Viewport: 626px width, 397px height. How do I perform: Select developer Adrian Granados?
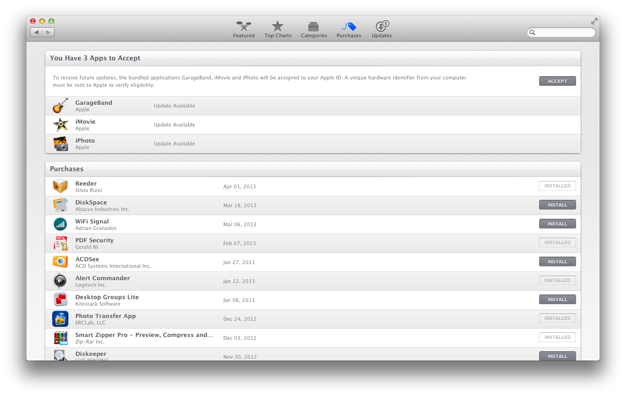(x=96, y=228)
